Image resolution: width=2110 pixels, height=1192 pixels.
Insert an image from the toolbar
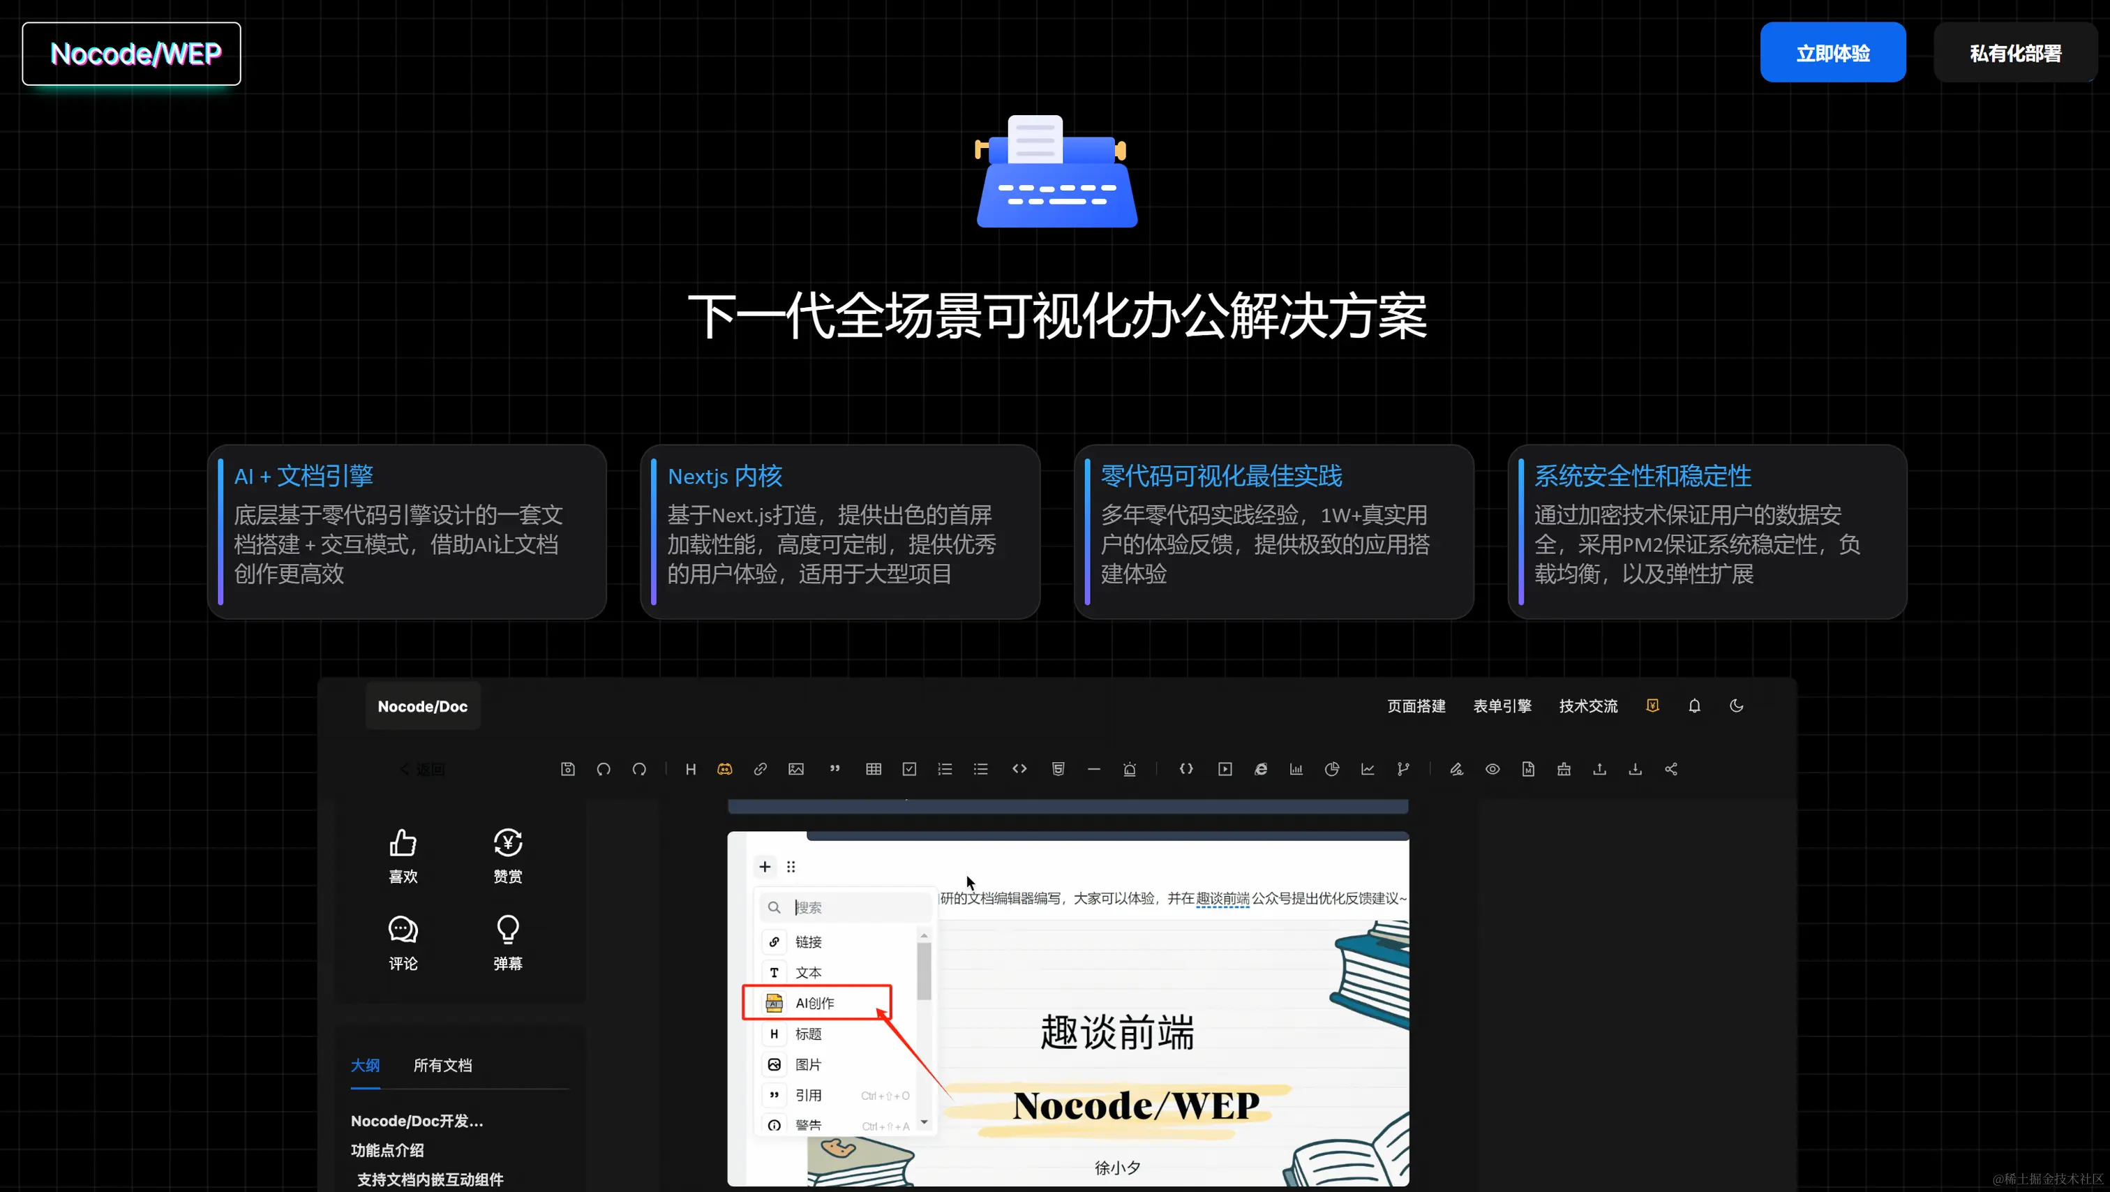796,768
